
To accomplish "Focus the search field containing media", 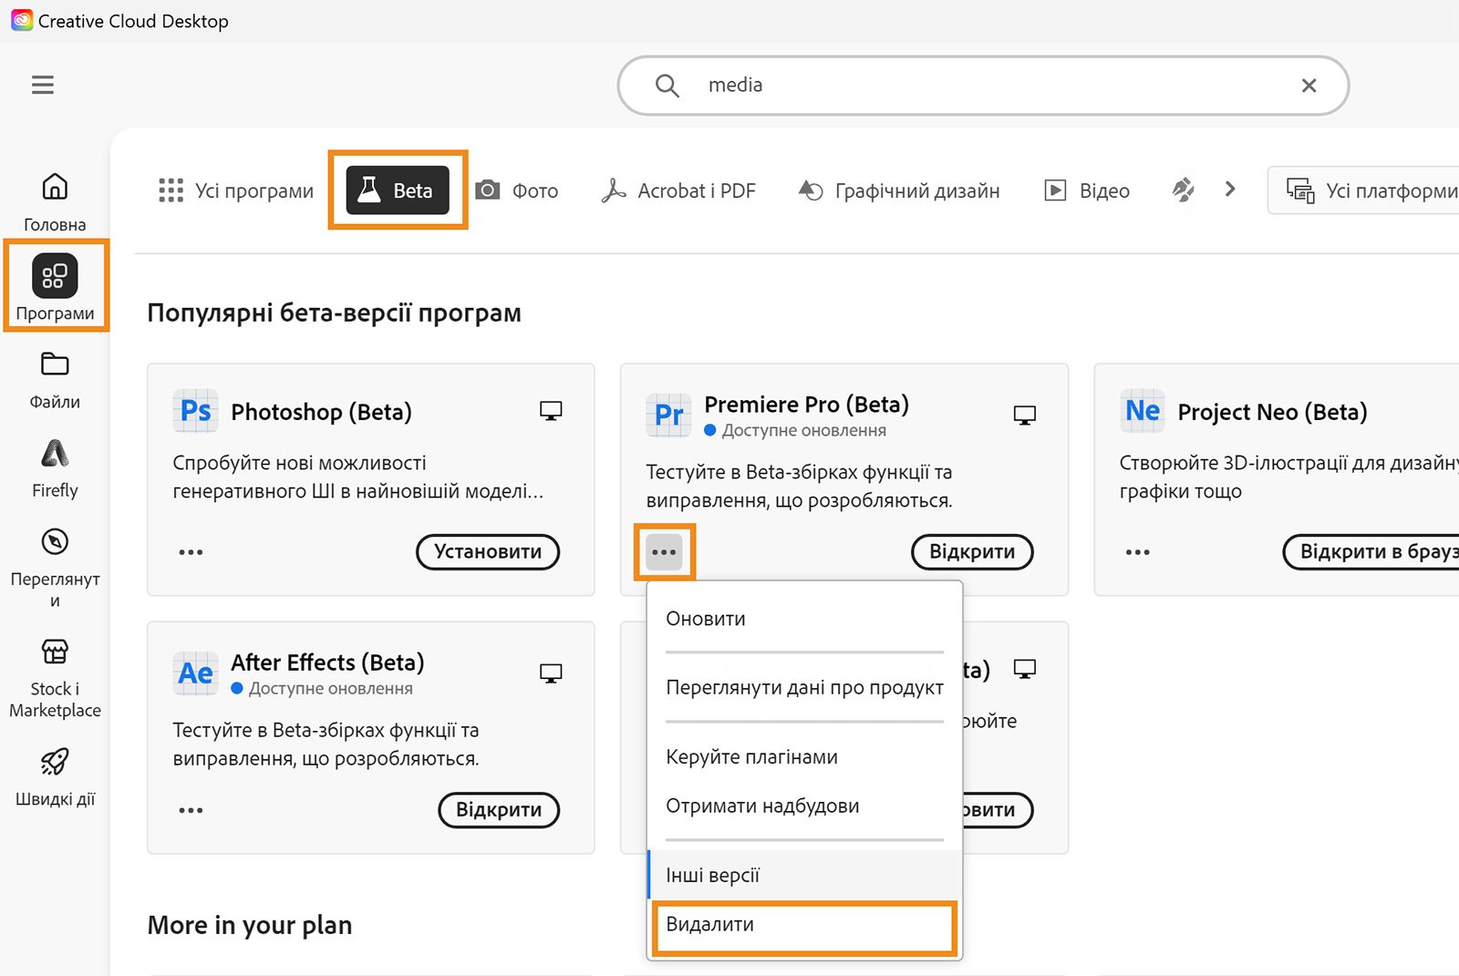I will [983, 86].
